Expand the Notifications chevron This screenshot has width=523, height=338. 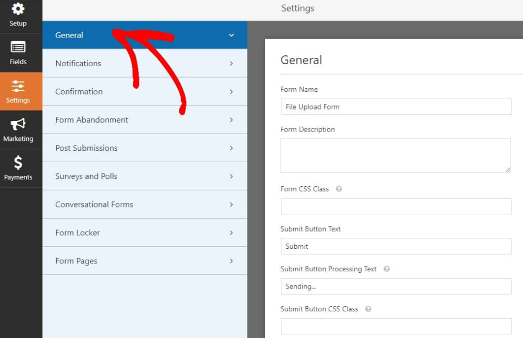pos(231,64)
